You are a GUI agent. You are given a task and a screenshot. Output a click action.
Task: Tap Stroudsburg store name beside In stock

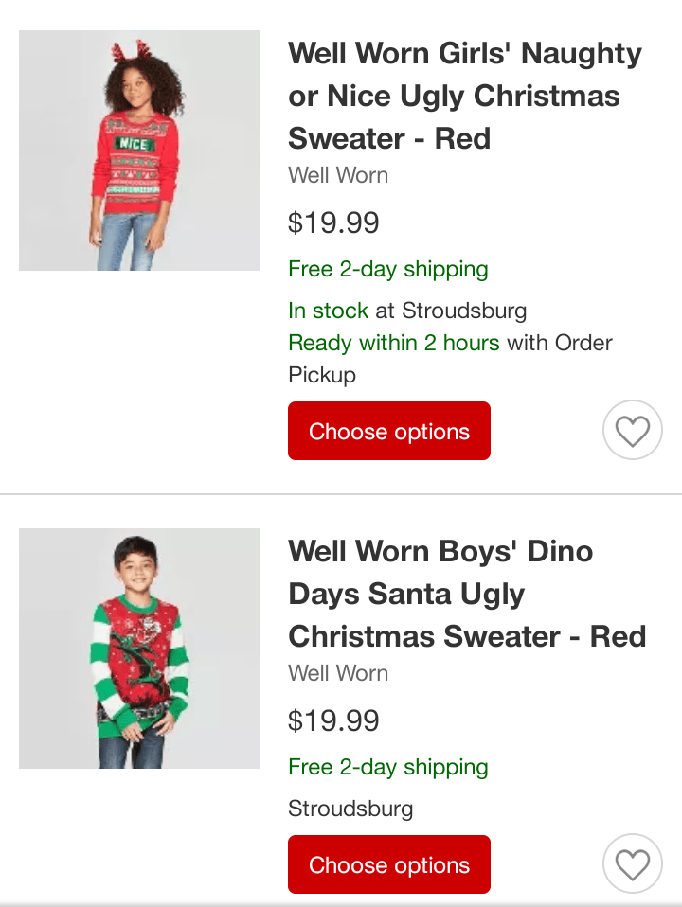[464, 311]
